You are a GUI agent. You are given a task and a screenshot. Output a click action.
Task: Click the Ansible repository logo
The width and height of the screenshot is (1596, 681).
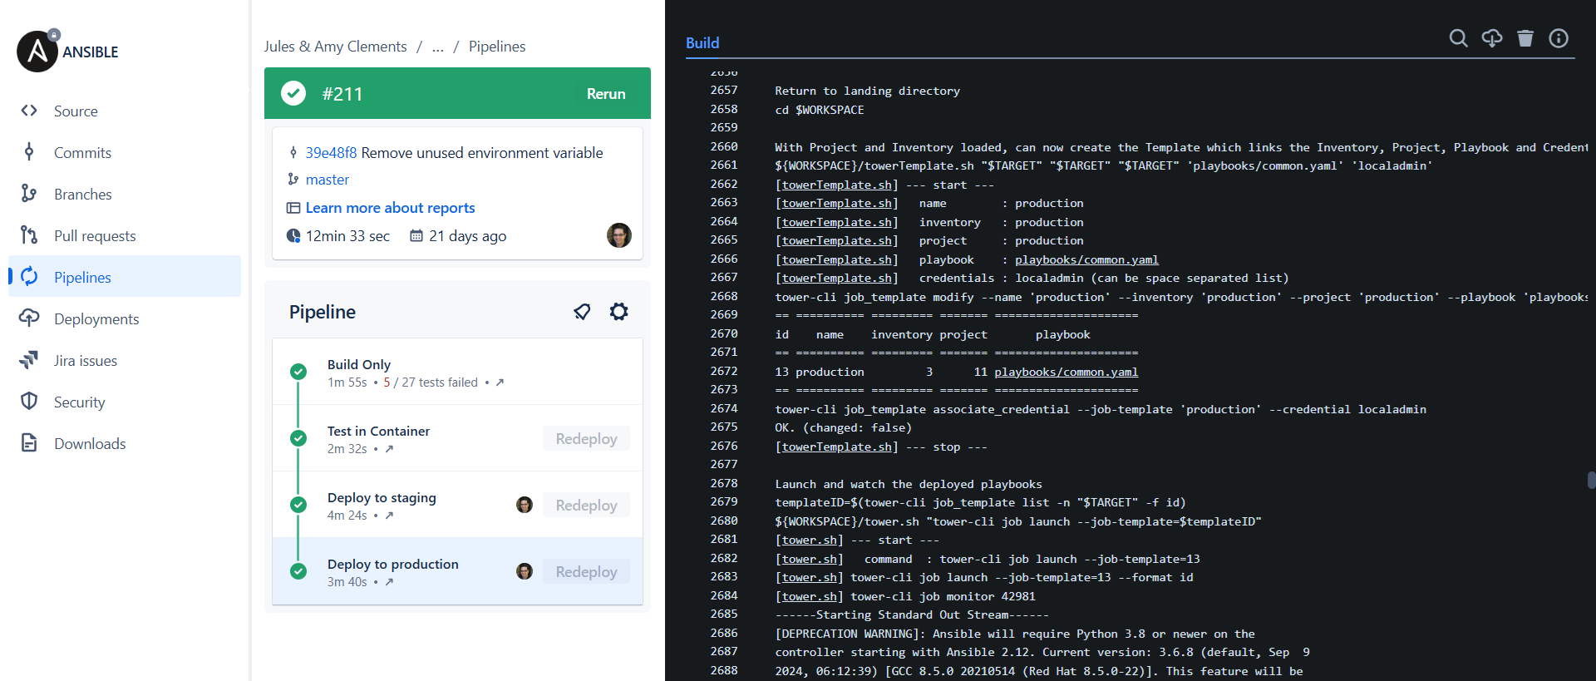37,52
